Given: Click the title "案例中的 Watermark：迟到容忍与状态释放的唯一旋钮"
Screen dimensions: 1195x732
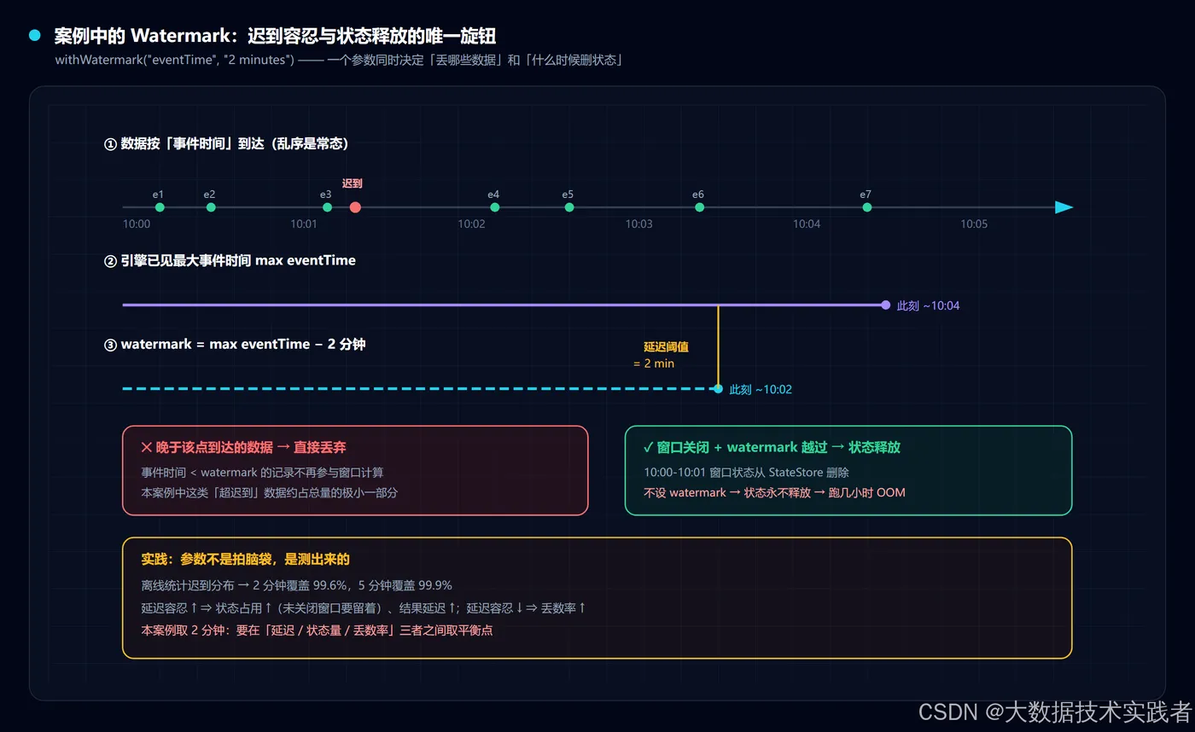Looking at the screenshot, I should [x=275, y=36].
